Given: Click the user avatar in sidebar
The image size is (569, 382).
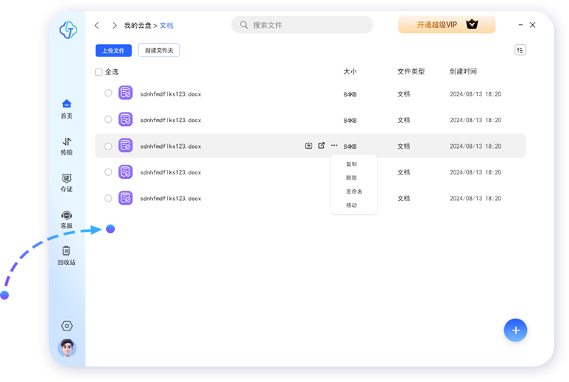Looking at the screenshot, I should point(67,348).
